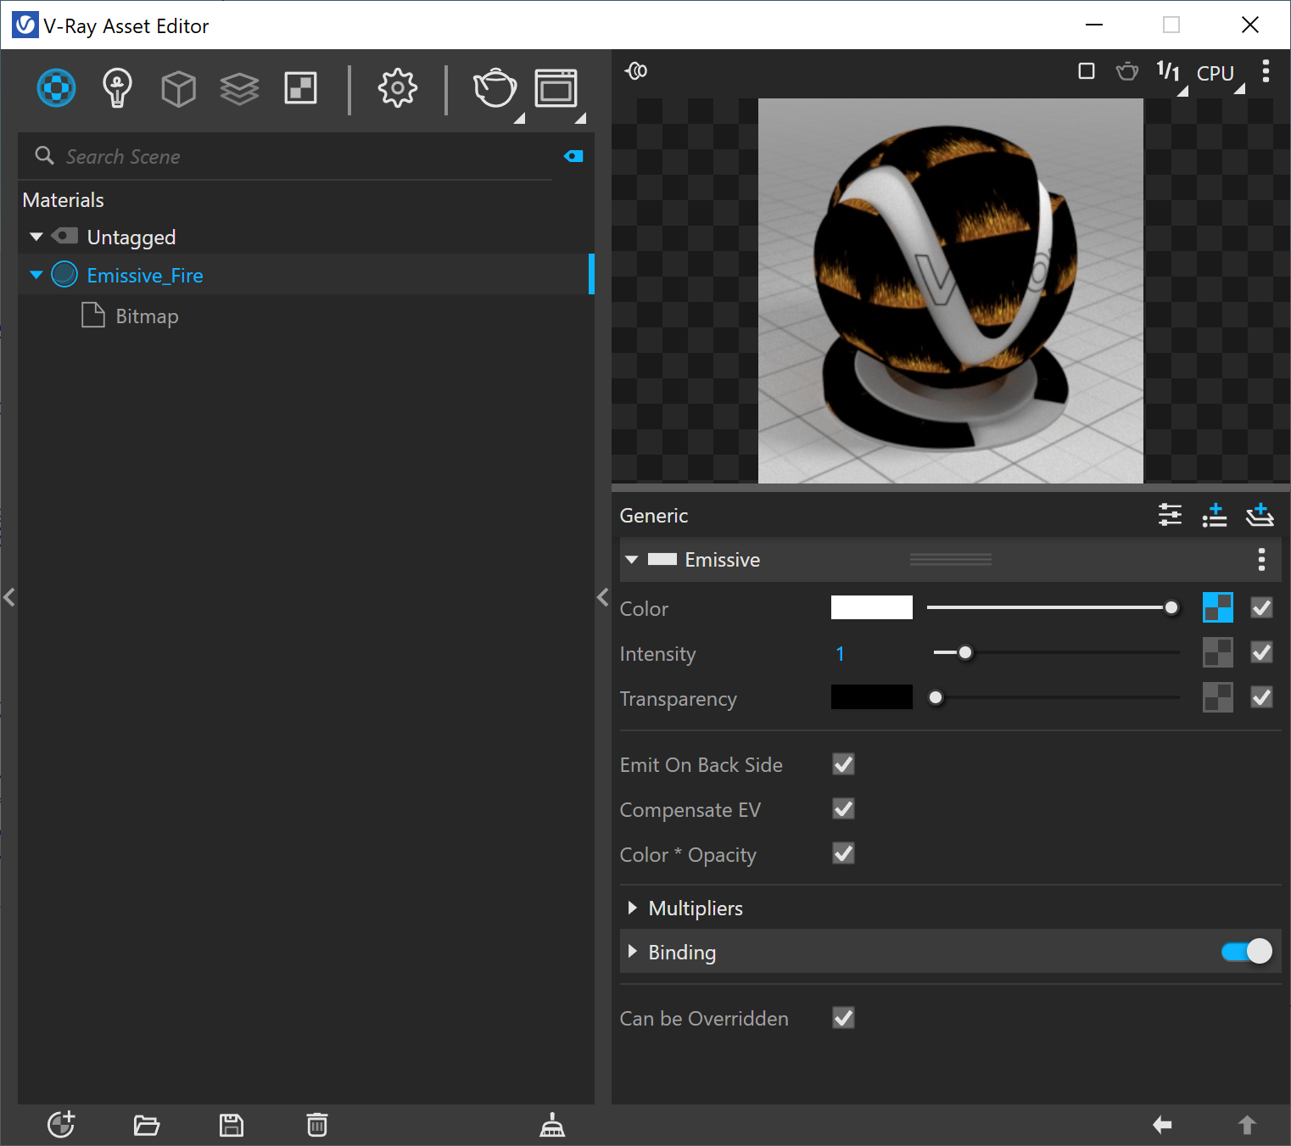Screen dimensions: 1291x1146
Task: Collapse the right properties panel arrow
Action: [603, 597]
